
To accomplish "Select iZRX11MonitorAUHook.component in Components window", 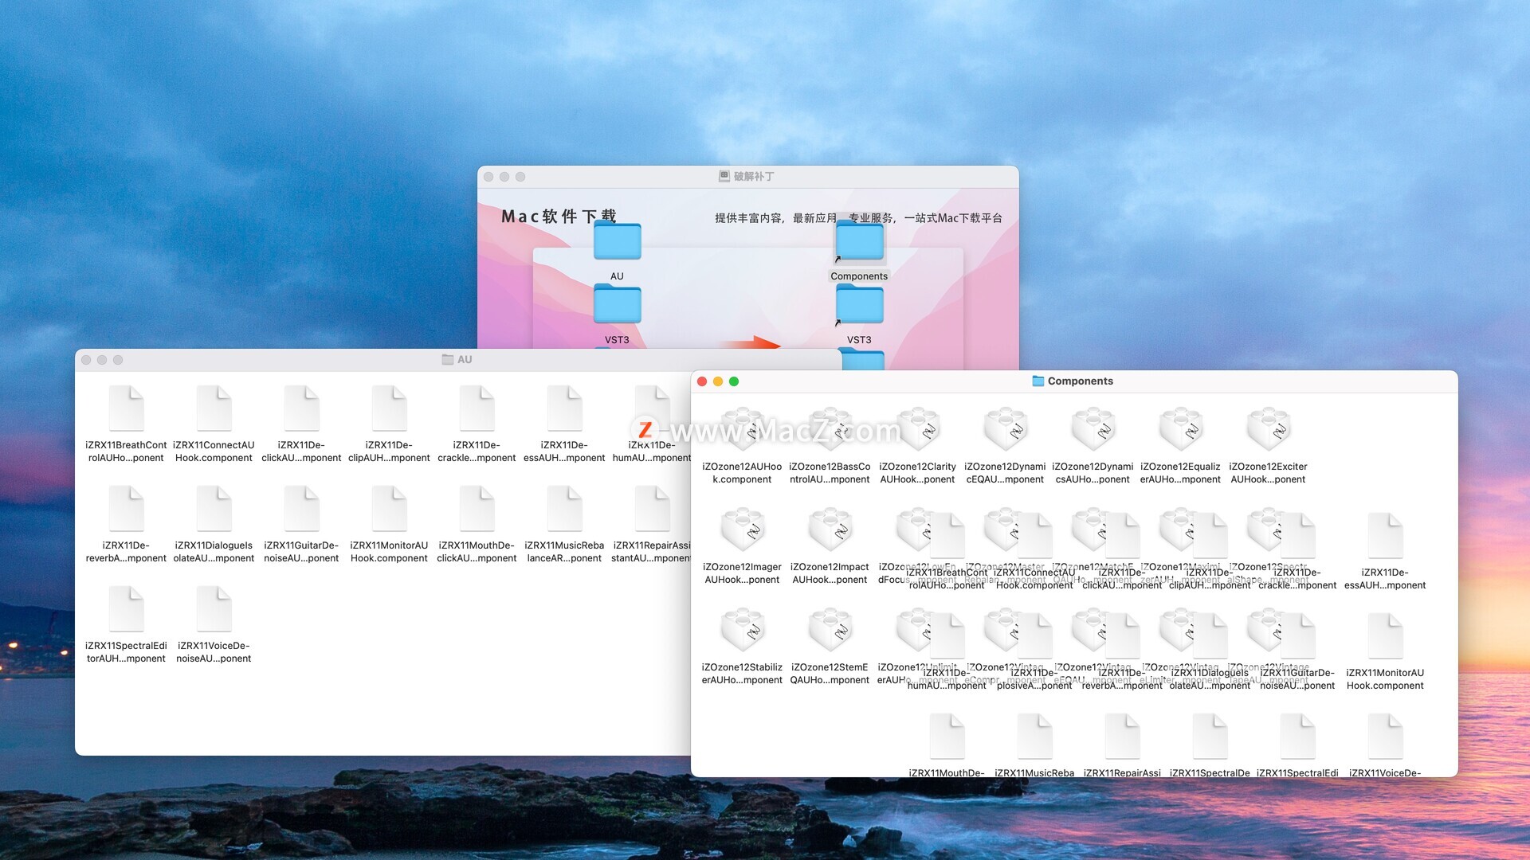I will pos(1385,636).
